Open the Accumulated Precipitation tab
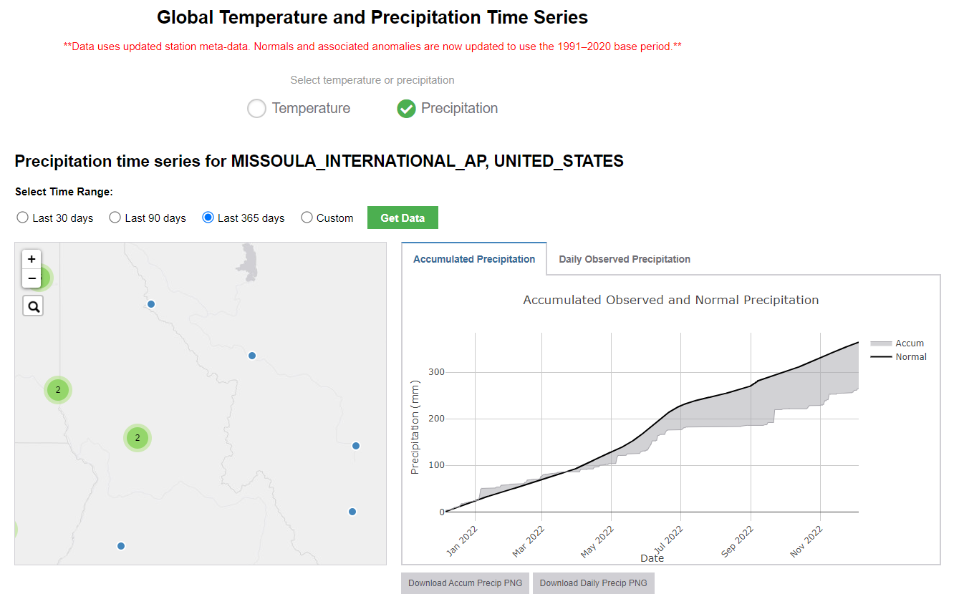 (x=474, y=259)
